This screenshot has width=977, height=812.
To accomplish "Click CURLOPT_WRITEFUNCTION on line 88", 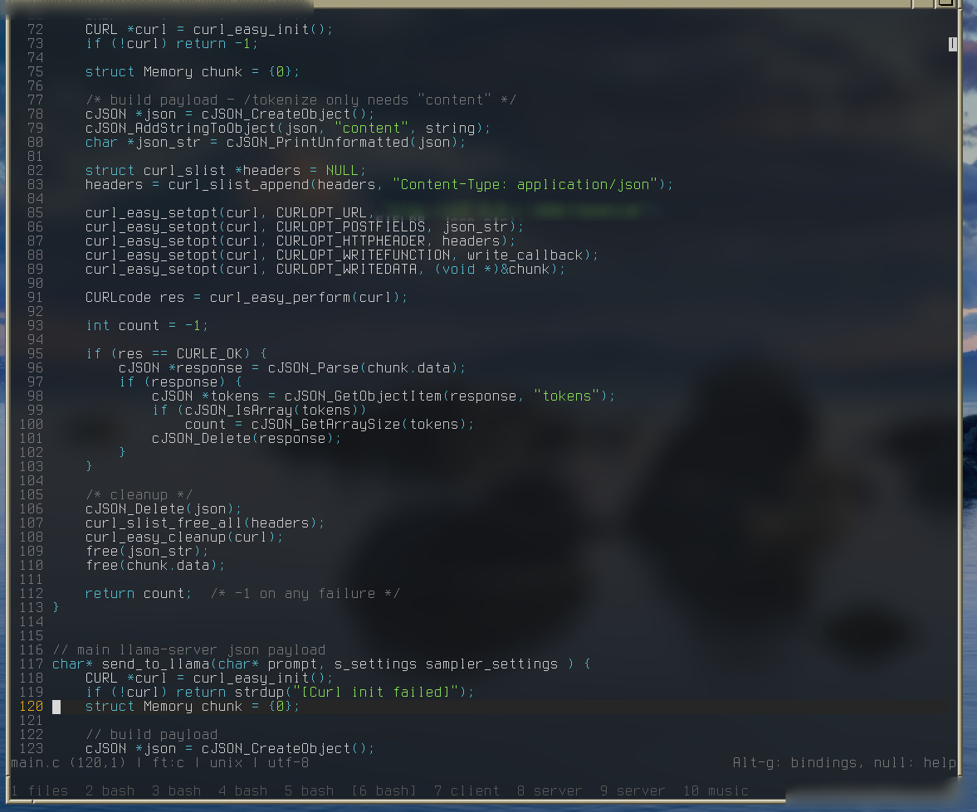I will coord(364,255).
